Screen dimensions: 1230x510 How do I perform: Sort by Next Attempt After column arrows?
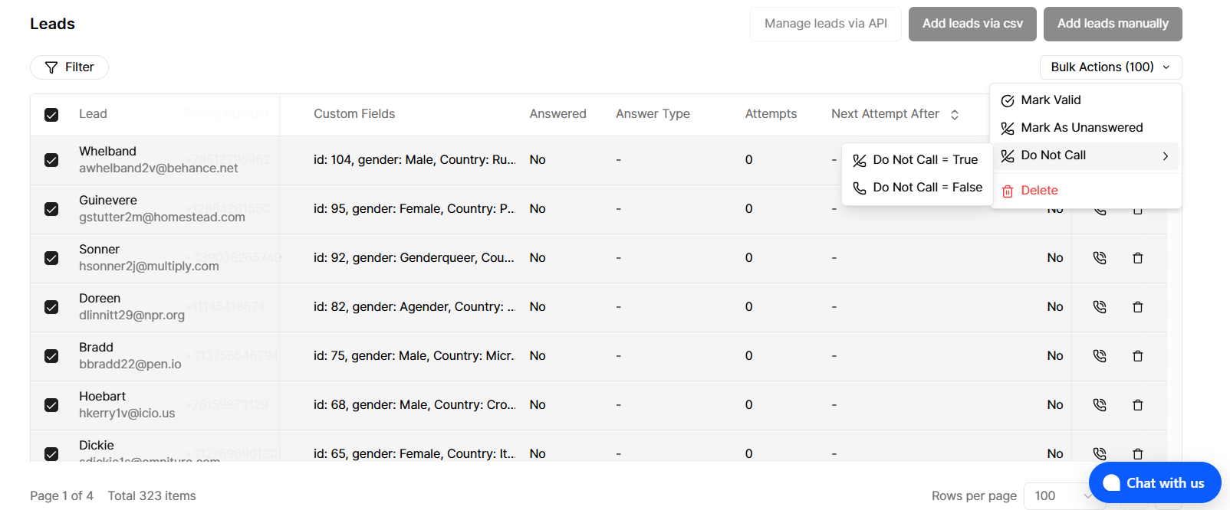tap(955, 114)
